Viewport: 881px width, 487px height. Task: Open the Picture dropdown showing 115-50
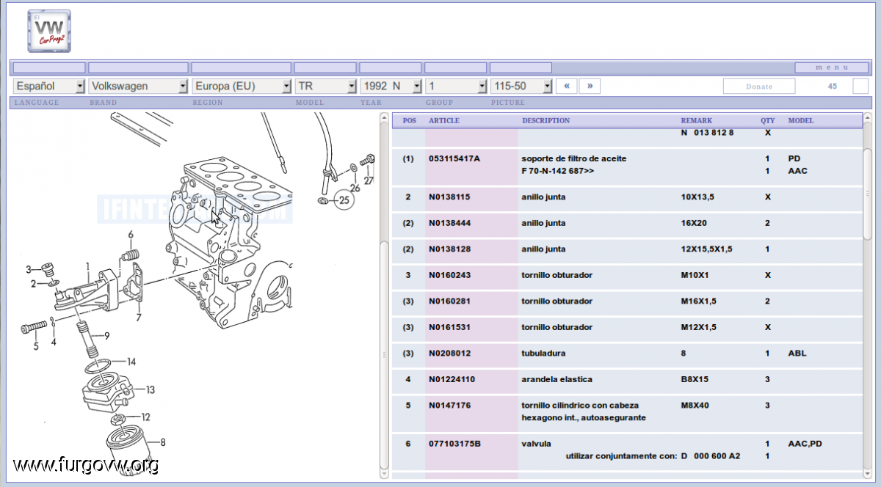[x=521, y=86]
